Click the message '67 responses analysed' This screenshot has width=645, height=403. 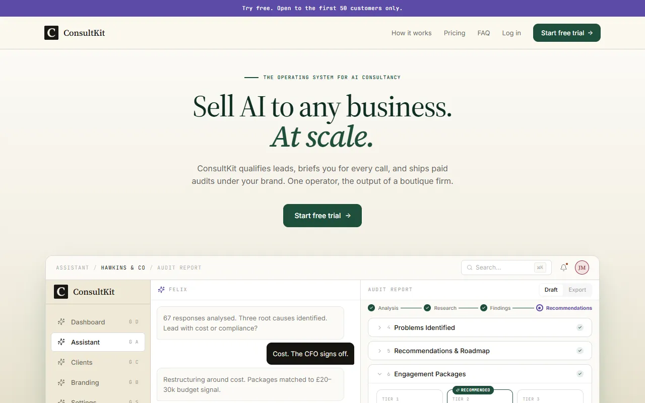250,323
